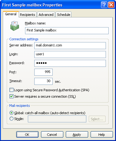Go to the Schedule tab
The image size is (116, 141).
pyautogui.click(x=64, y=15)
